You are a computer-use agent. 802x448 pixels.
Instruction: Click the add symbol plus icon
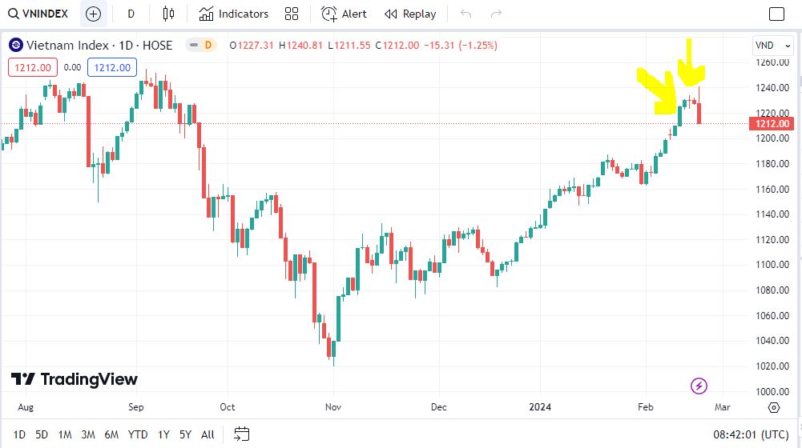point(93,14)
